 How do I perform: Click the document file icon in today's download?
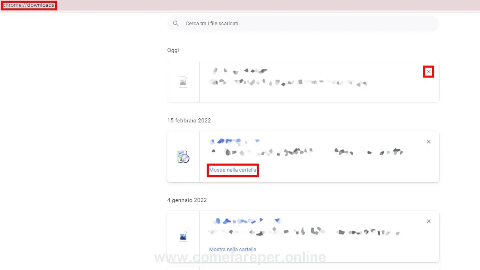[183, 82]
